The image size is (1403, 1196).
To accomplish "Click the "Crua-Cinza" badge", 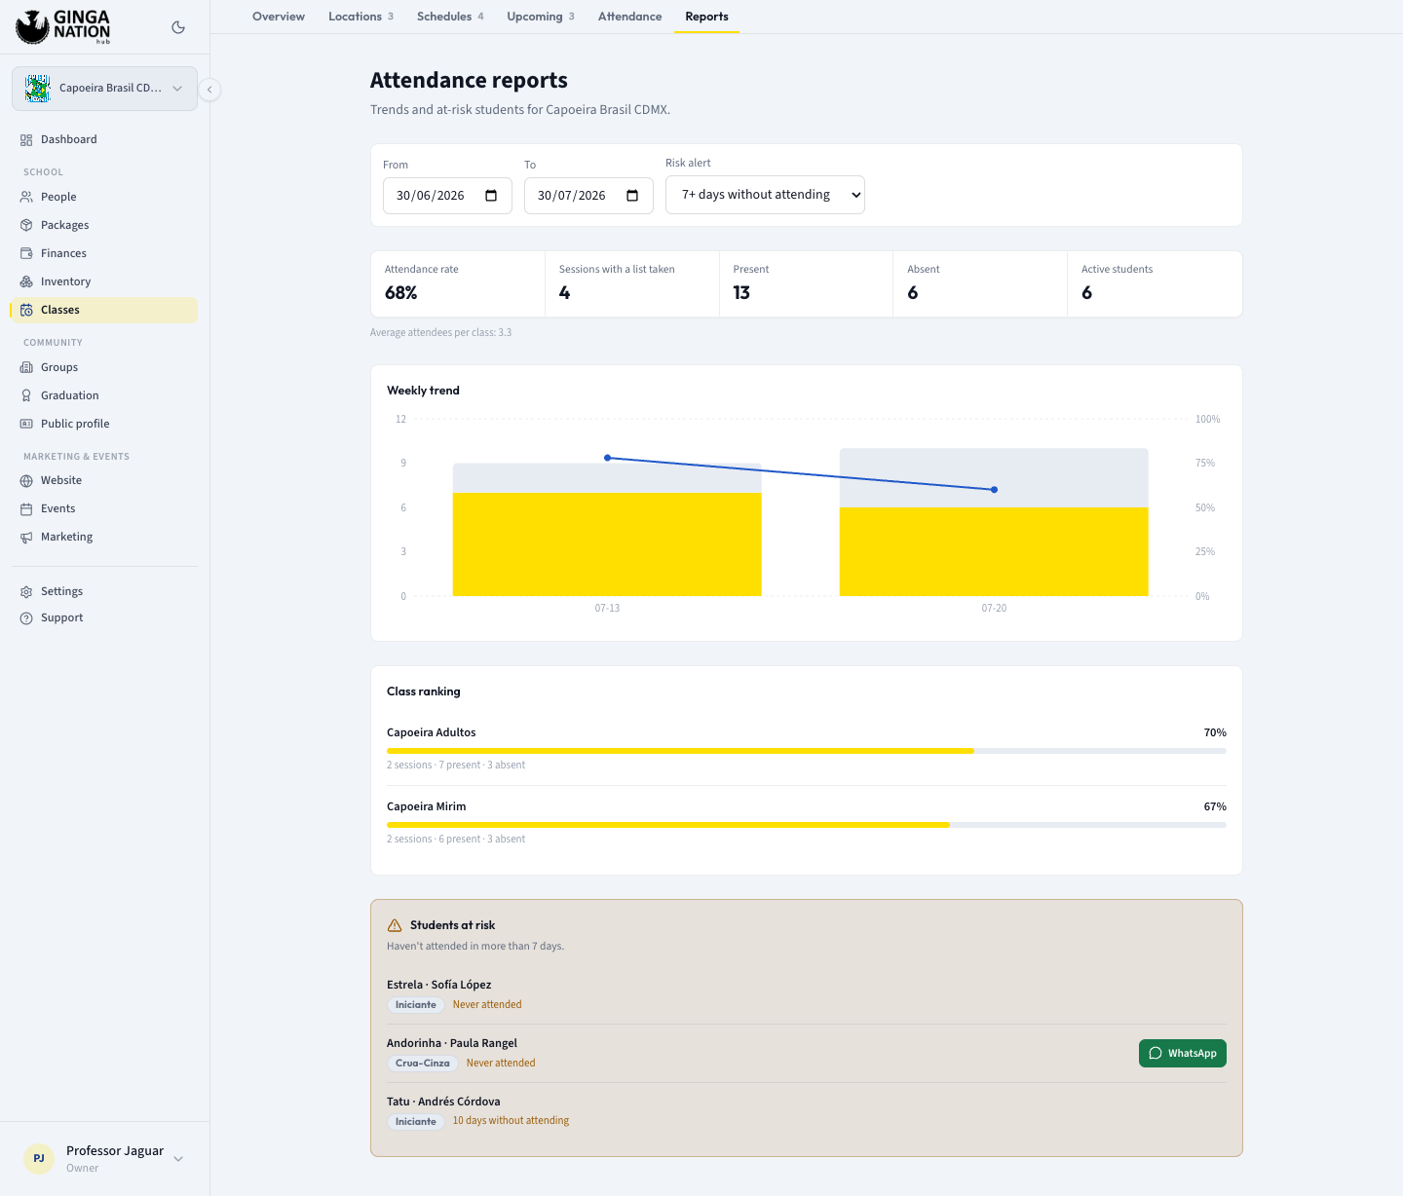I will click(423, 1064).
